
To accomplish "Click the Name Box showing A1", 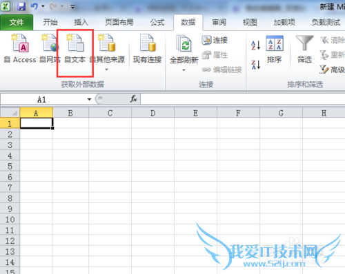I will [43, 99].
